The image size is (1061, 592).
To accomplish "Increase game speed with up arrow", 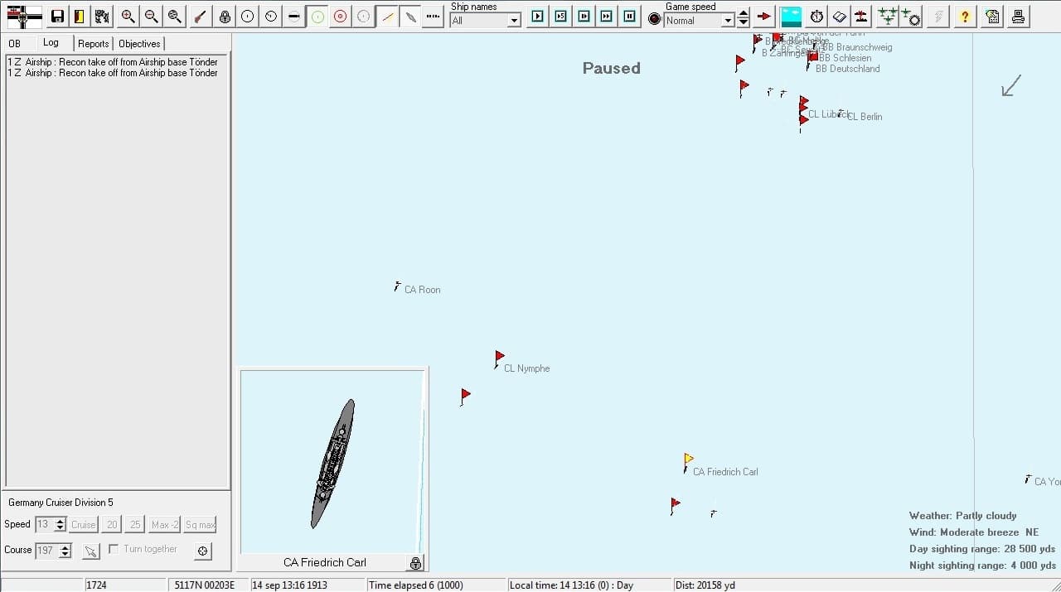I will [744, 12].
